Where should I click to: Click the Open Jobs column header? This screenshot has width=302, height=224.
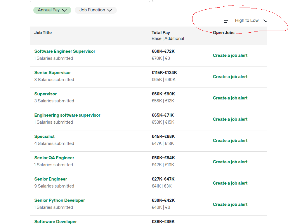click(x=224, y=33)
